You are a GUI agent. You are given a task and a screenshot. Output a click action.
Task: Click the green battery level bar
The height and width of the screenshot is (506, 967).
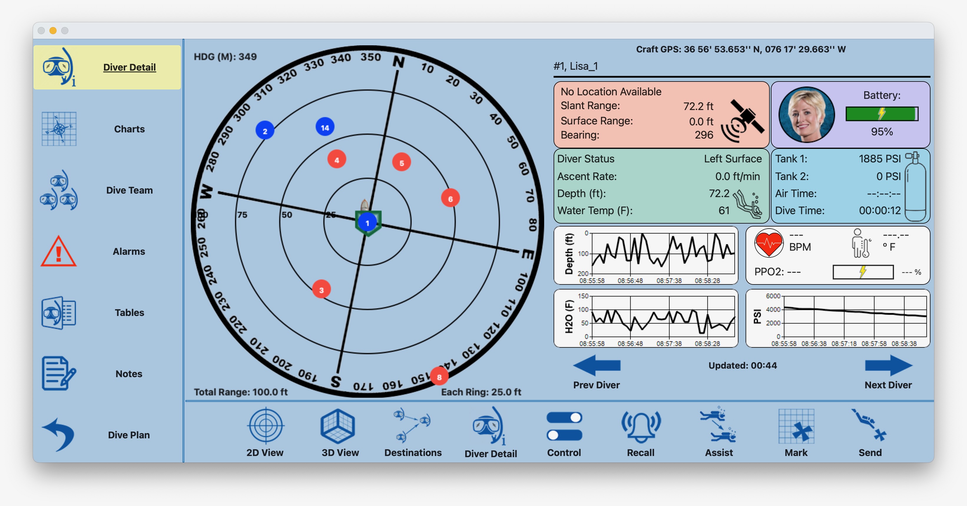[881, 114]
